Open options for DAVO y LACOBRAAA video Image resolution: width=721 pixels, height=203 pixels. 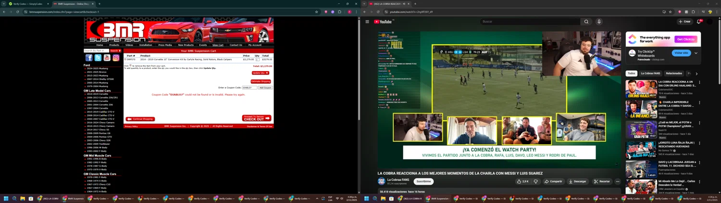pos(699,163)
